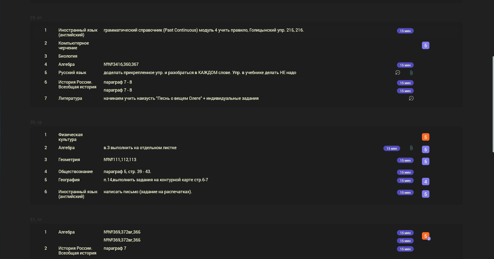Click the 15 мин badge beside параграф 7 - 8
The image size is (494, 259).
(405, 83)
